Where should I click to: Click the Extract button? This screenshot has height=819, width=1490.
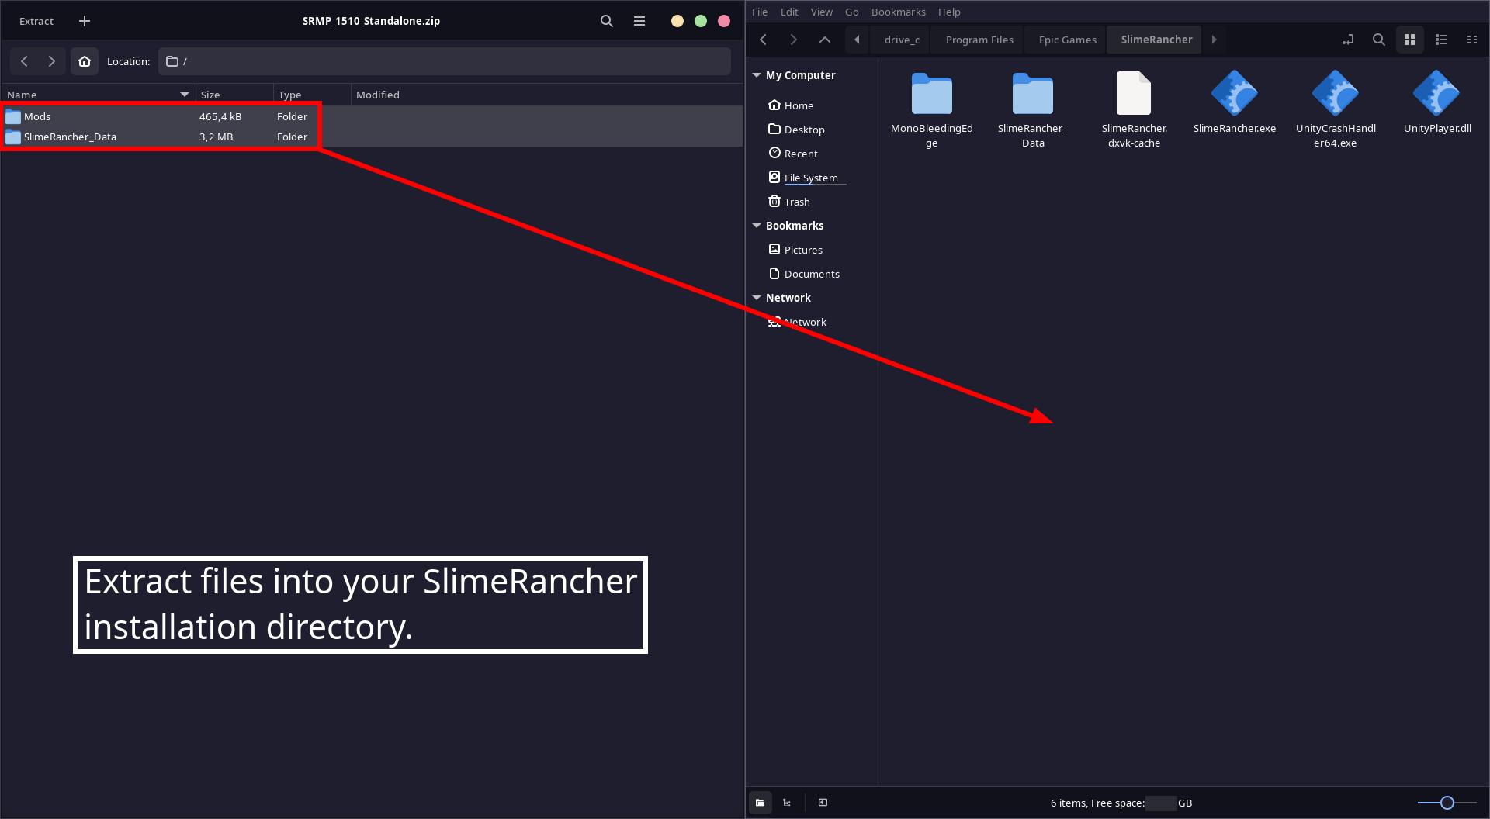pos(36,21)
